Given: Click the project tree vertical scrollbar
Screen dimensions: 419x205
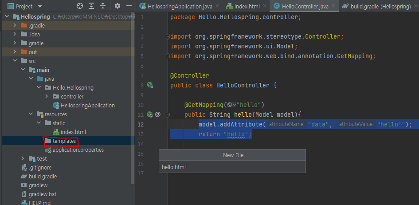Looking at the screenshot, I should point(133,99).
